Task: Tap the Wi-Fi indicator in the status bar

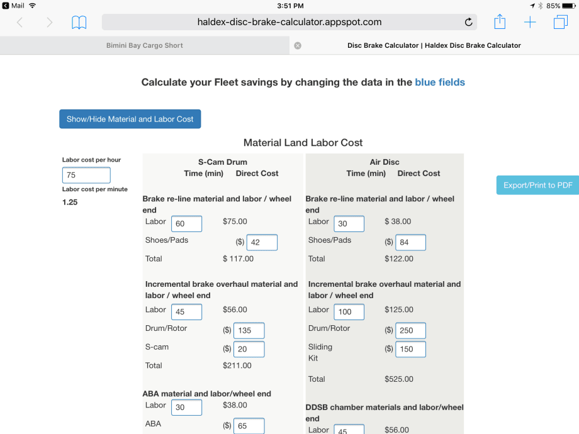Action: [x=32, y=5]
